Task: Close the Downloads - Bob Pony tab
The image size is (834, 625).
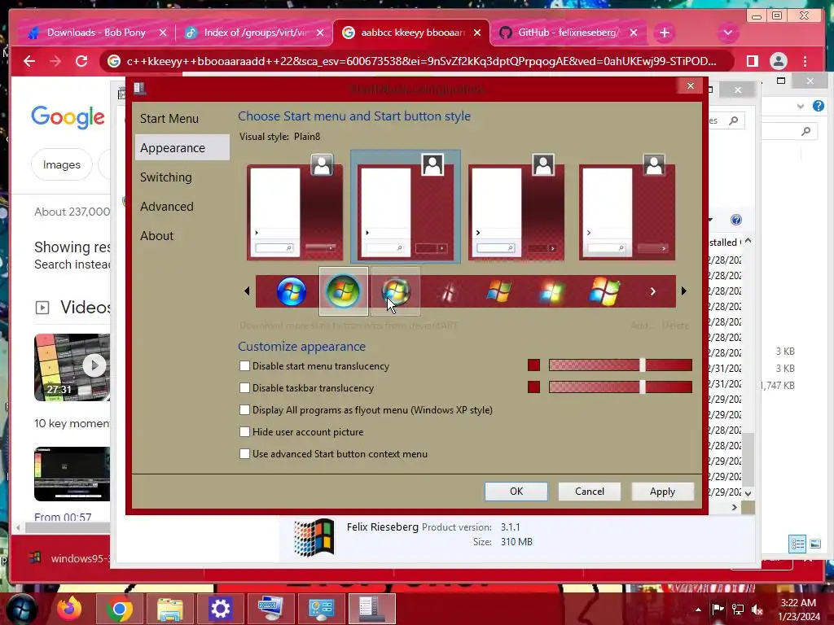Action: coord(163,33)
